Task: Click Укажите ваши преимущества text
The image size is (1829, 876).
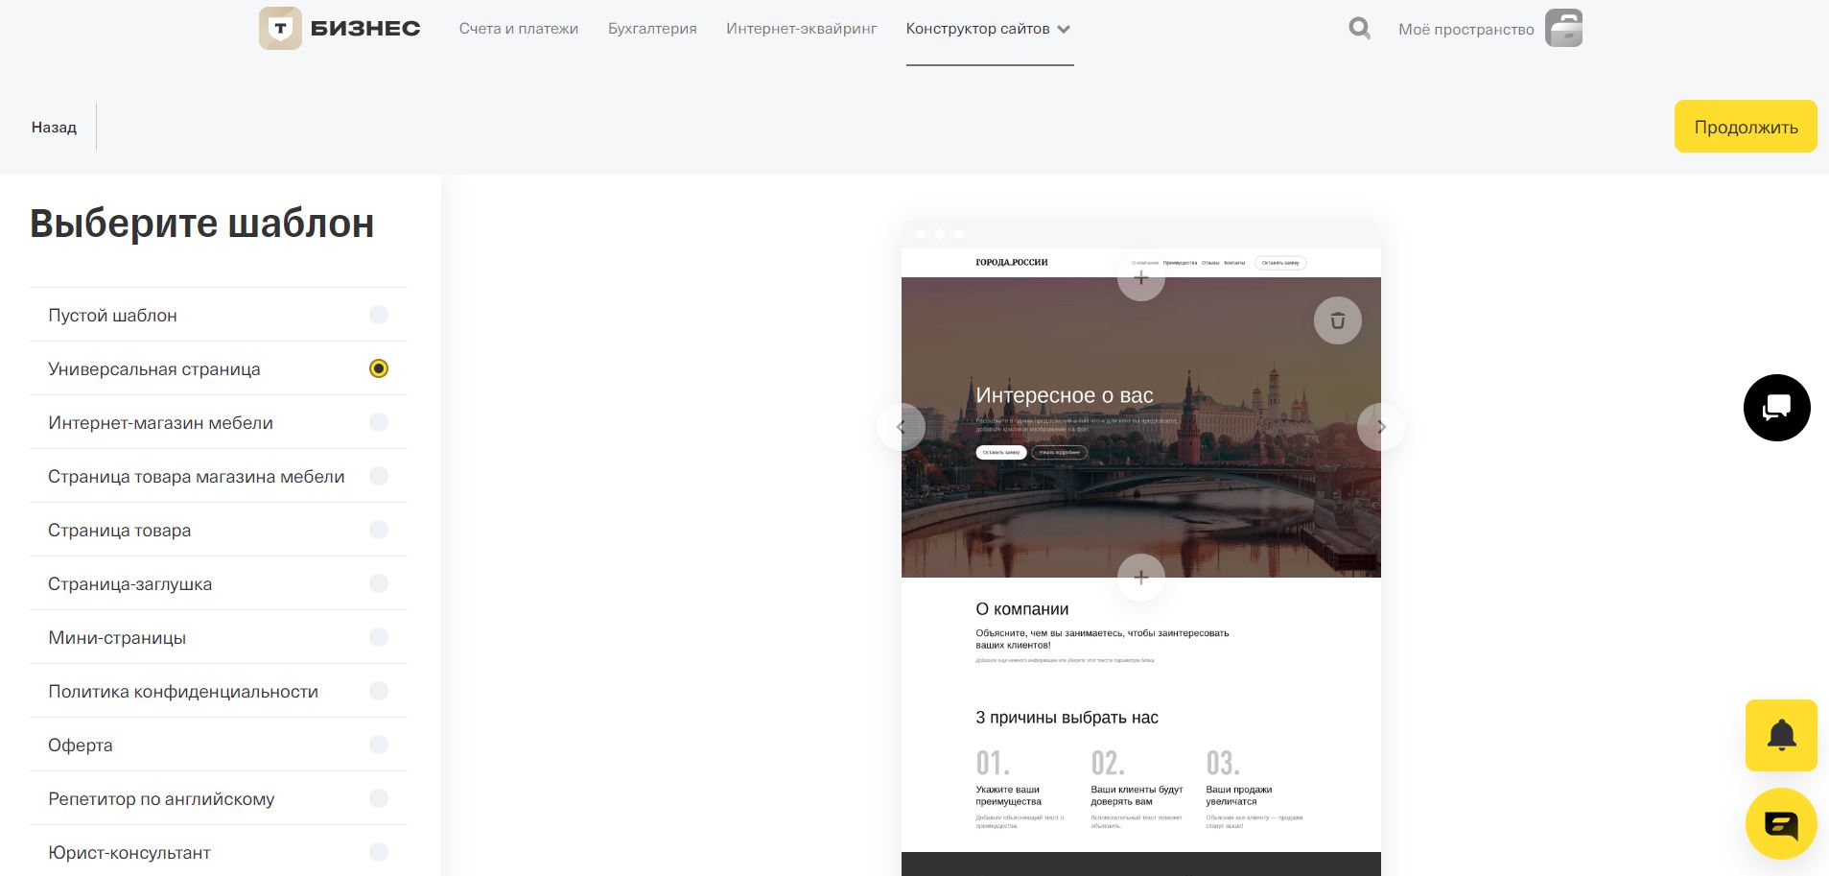Action: (1008, 795)
